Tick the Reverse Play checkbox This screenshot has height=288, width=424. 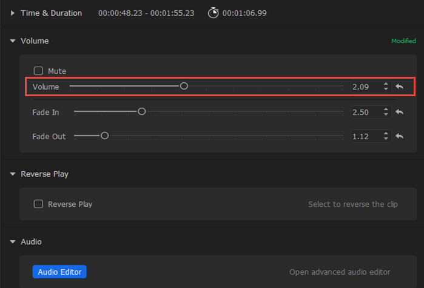(38, 204)
